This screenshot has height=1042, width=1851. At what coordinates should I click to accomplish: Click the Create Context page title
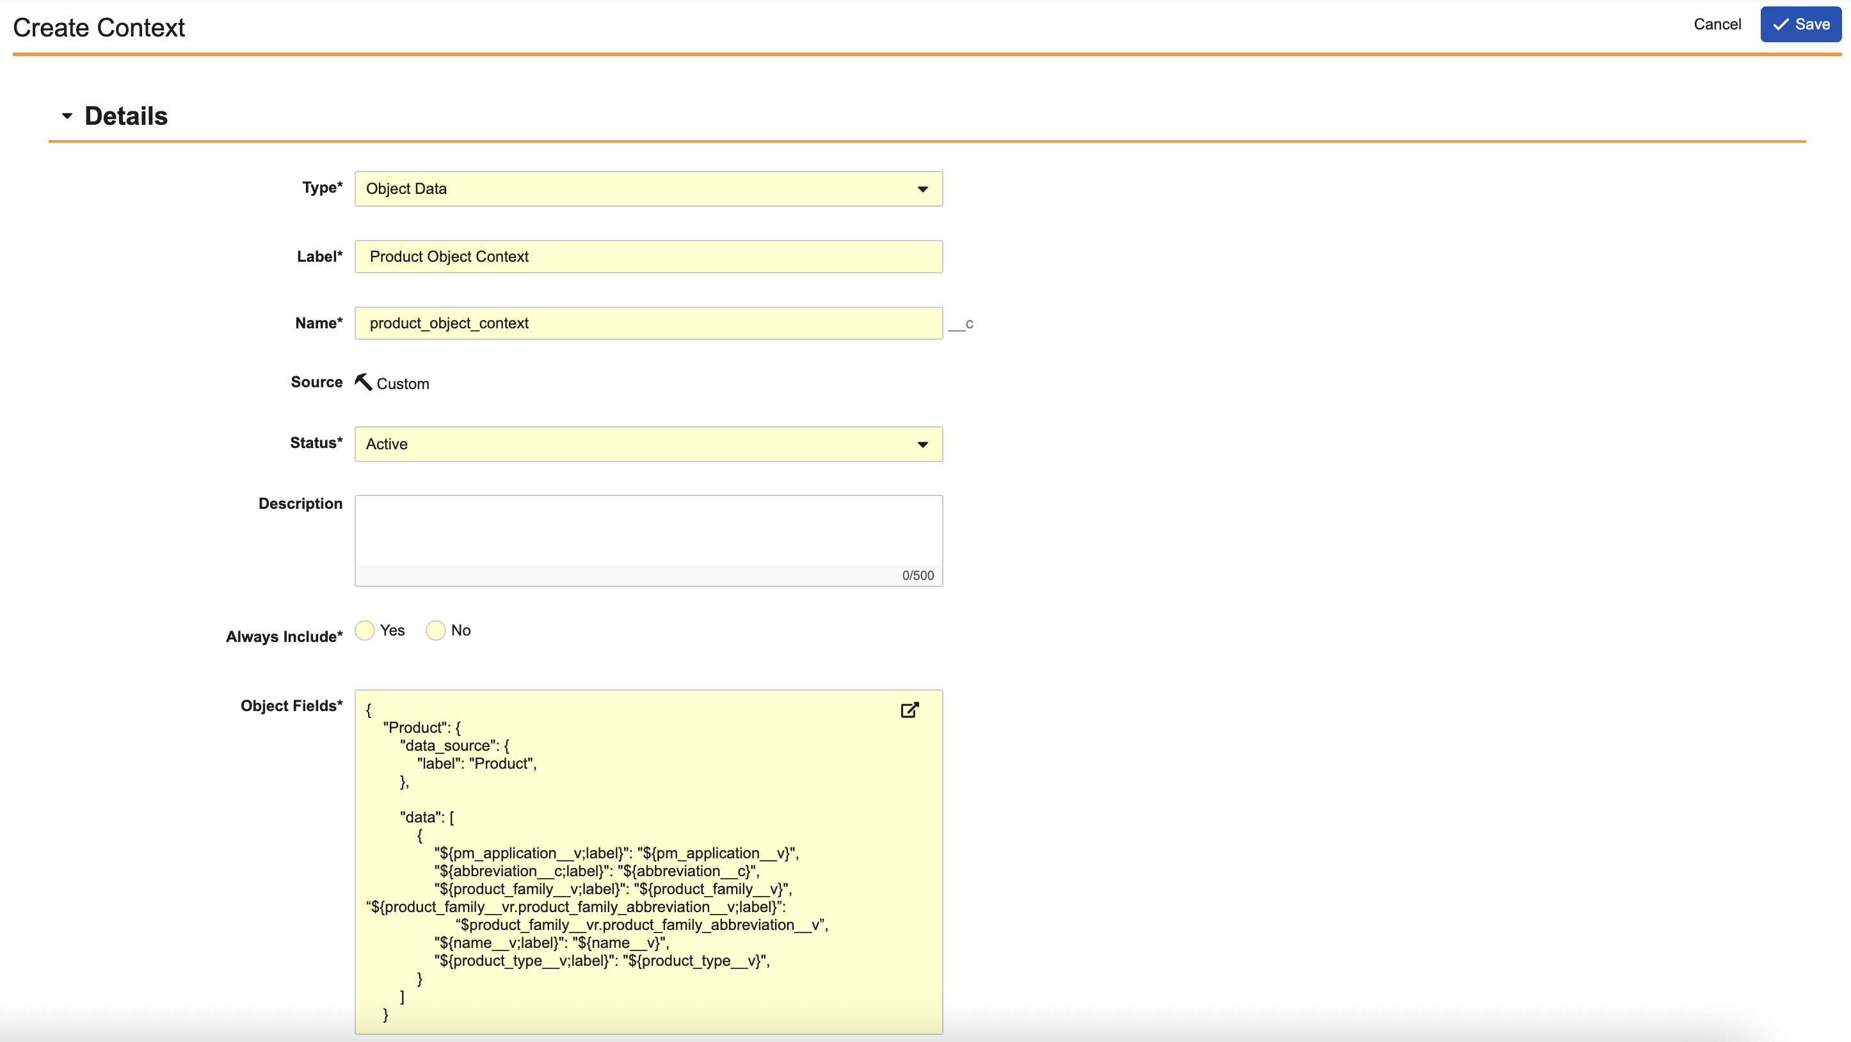99,28
